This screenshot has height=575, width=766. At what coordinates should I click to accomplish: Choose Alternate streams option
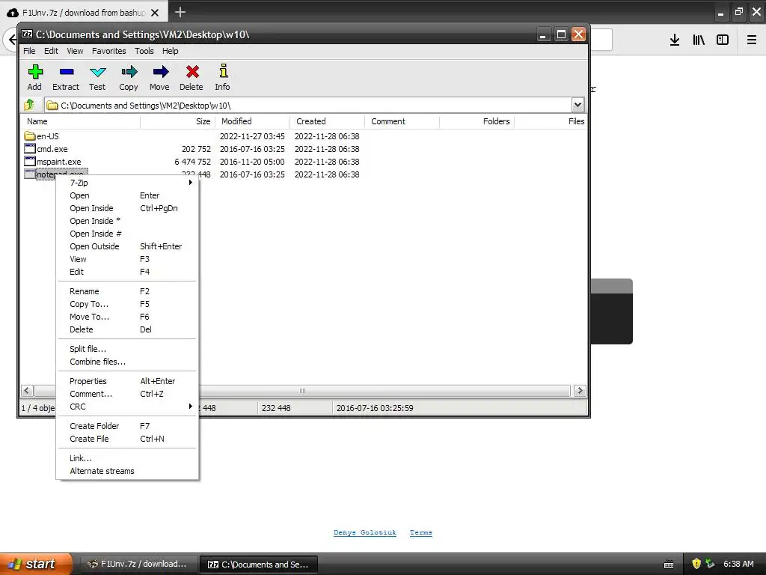[x=127, y=471]
